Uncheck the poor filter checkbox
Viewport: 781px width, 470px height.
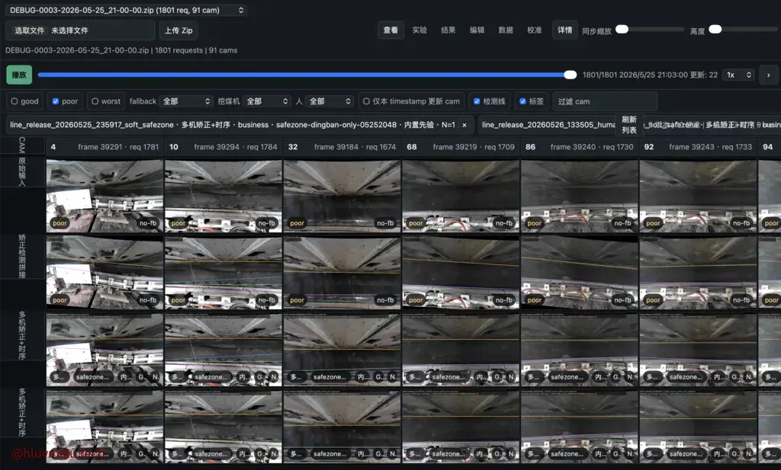click(x=55, y=101)
